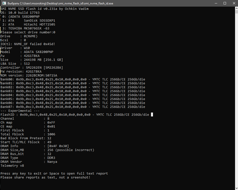The height and width of the screenshot is (190, 238).
Task: Click the 'Driver : W10' line
Action: tap(15, 48)
